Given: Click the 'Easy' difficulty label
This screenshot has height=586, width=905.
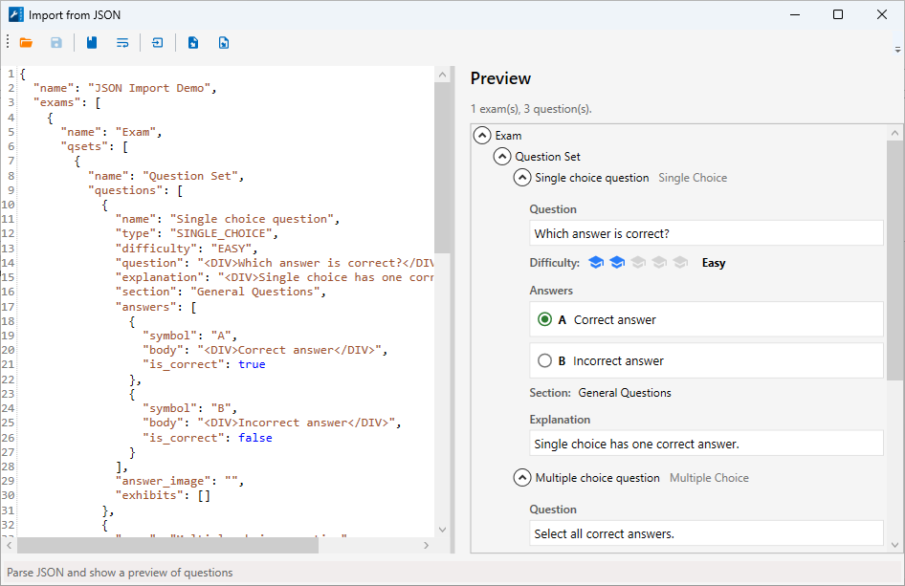Looking at the screenshot, I should (714, 263).
